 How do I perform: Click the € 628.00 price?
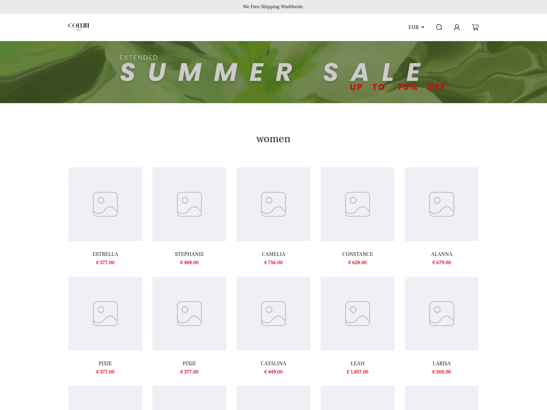(x=358, y=262)
